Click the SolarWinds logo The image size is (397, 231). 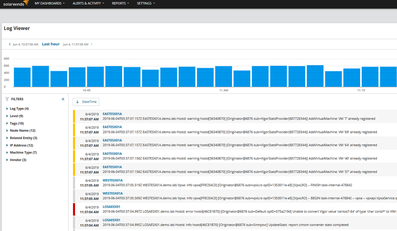coord(16,4)
